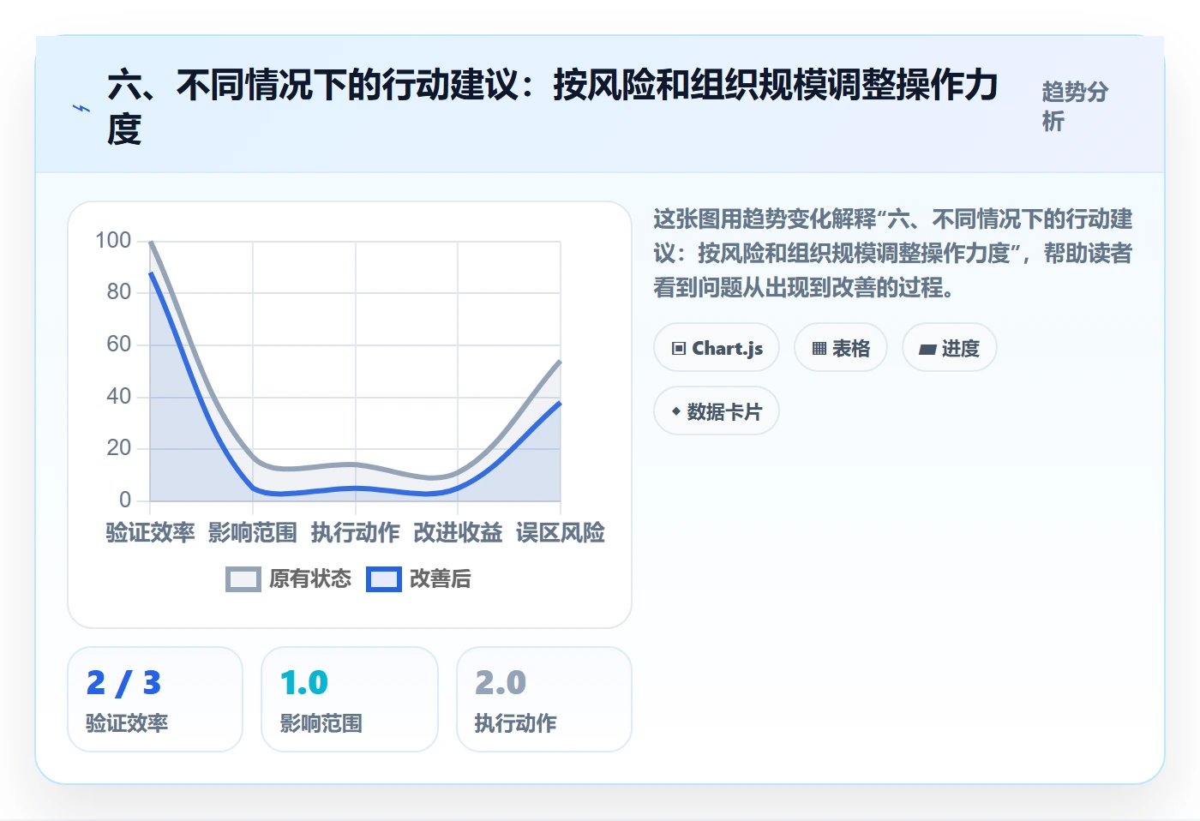Click the table grid icon in 表格 tag
This screenshot has width=1200, height=821.
click(819, 348)
